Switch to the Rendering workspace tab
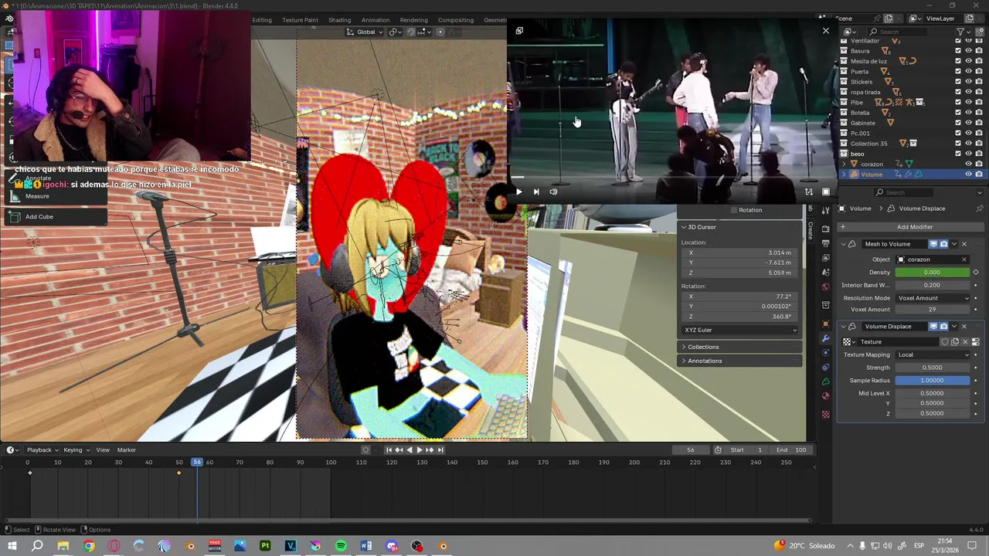The width and height of the screenshot is (989, 556). 414,20
